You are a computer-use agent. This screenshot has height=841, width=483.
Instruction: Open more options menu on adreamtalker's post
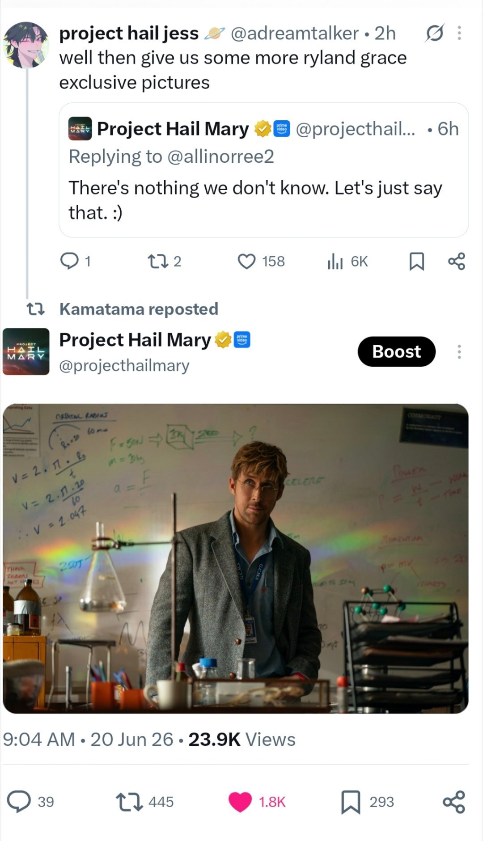pyautogui.click(x=459, y=33)
